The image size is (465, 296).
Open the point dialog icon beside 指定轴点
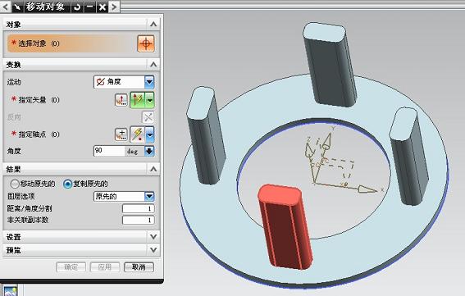pos(121,134)
